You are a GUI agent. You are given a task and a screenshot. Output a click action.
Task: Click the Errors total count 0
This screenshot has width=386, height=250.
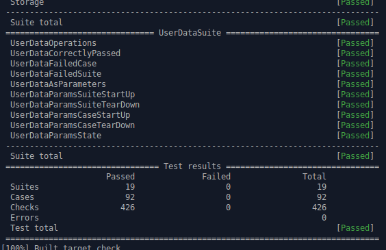(324, 218)
